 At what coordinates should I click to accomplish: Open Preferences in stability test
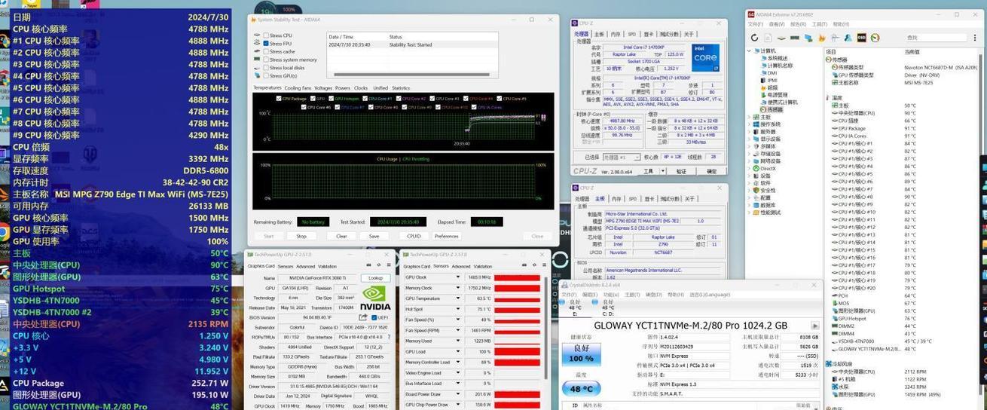(447, 236)
